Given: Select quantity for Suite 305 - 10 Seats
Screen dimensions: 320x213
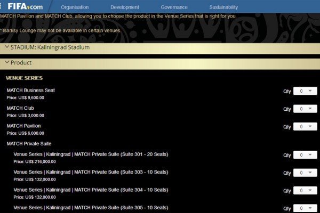Looking at the screenshot, I should 305,208.
